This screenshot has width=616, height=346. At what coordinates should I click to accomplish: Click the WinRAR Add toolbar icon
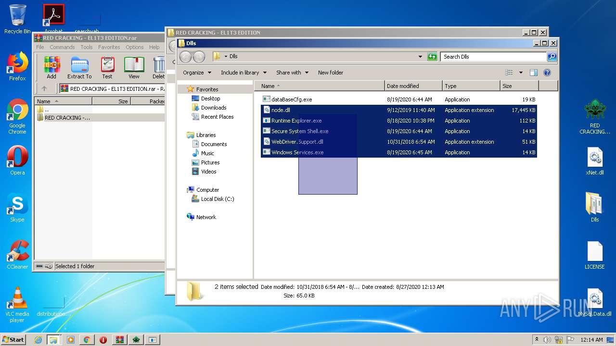click(51, 67)
